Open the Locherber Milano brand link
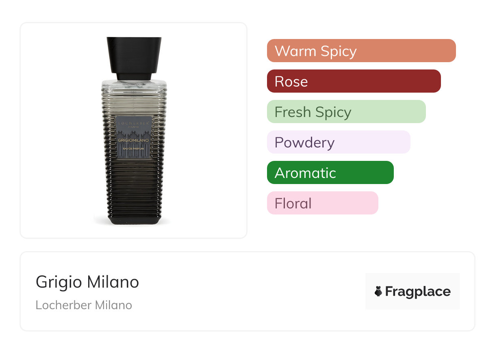Image resolution: width=495 pixels, height=351 pixels. [84, 305]
